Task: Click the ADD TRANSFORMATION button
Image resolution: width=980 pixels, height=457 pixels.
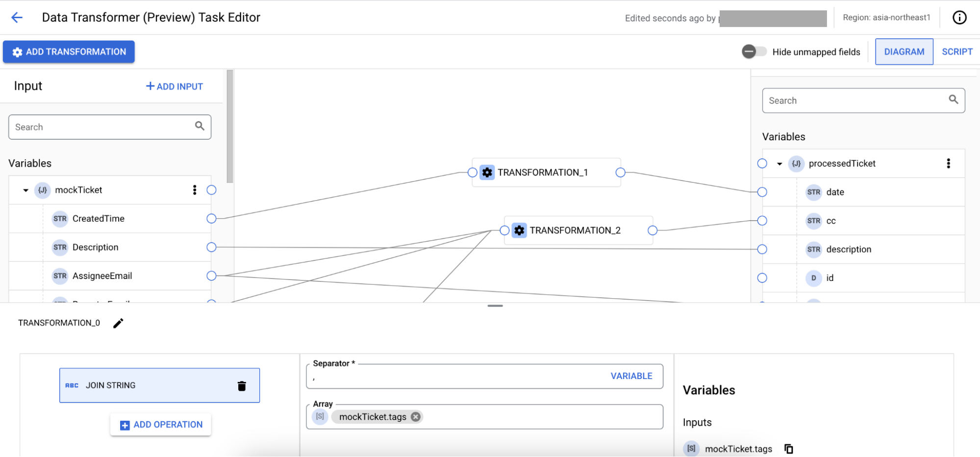Action: tap(69, 51)
